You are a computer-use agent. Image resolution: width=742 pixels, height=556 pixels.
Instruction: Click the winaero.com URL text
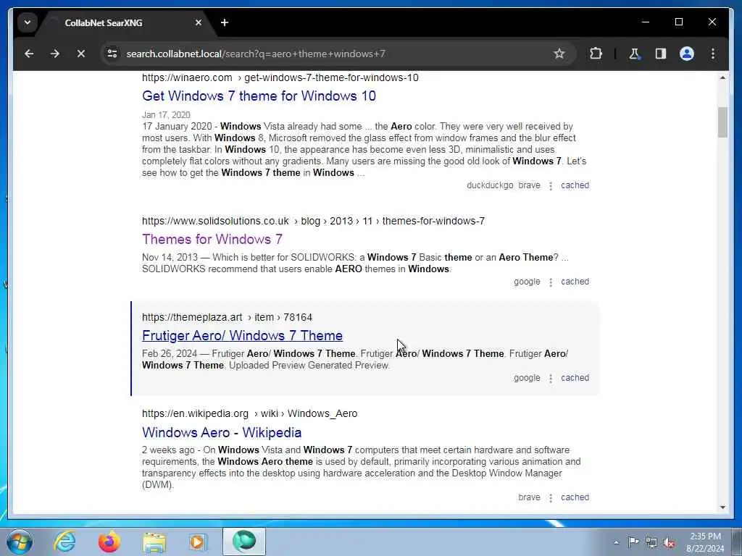tap(187, 77)
